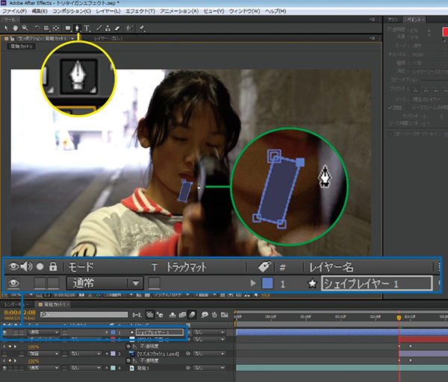This screenshot has width=448, height=382.
Task: Select the Pan Behind anchor tool
Action: tap(56, 28)
